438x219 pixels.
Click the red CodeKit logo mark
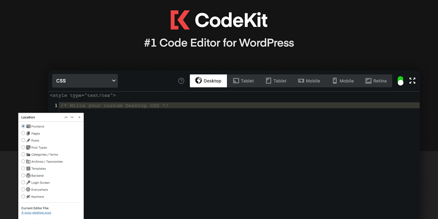180,20
